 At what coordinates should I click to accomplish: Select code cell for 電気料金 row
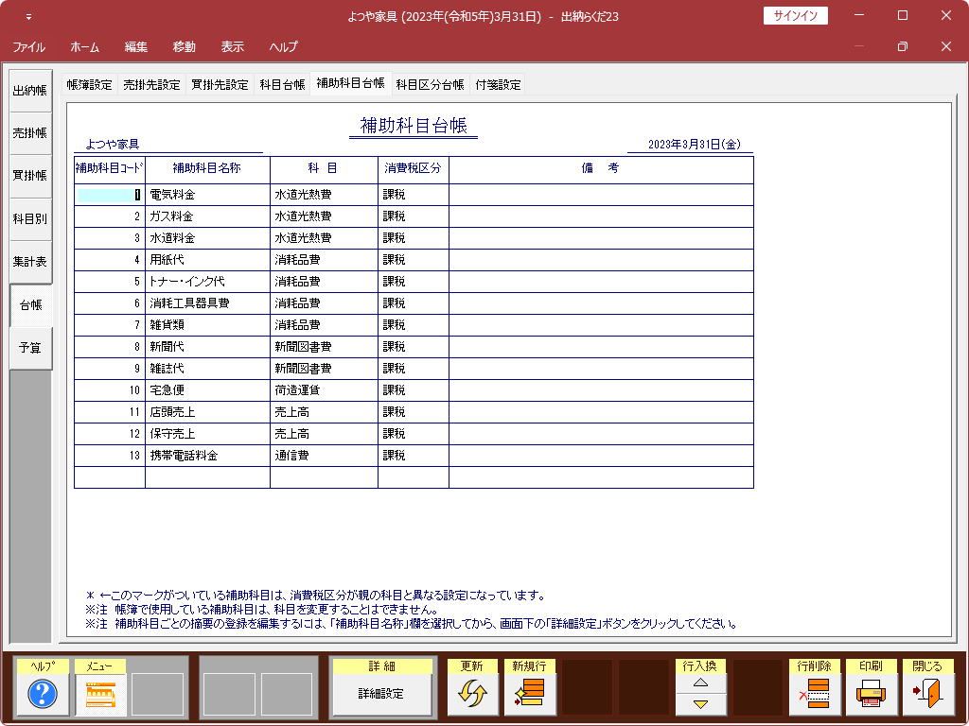[110, 195]
